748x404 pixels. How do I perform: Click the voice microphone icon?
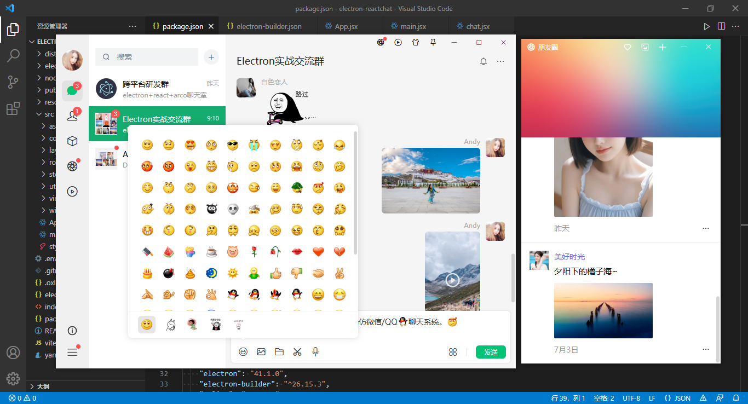coord(315,352)
